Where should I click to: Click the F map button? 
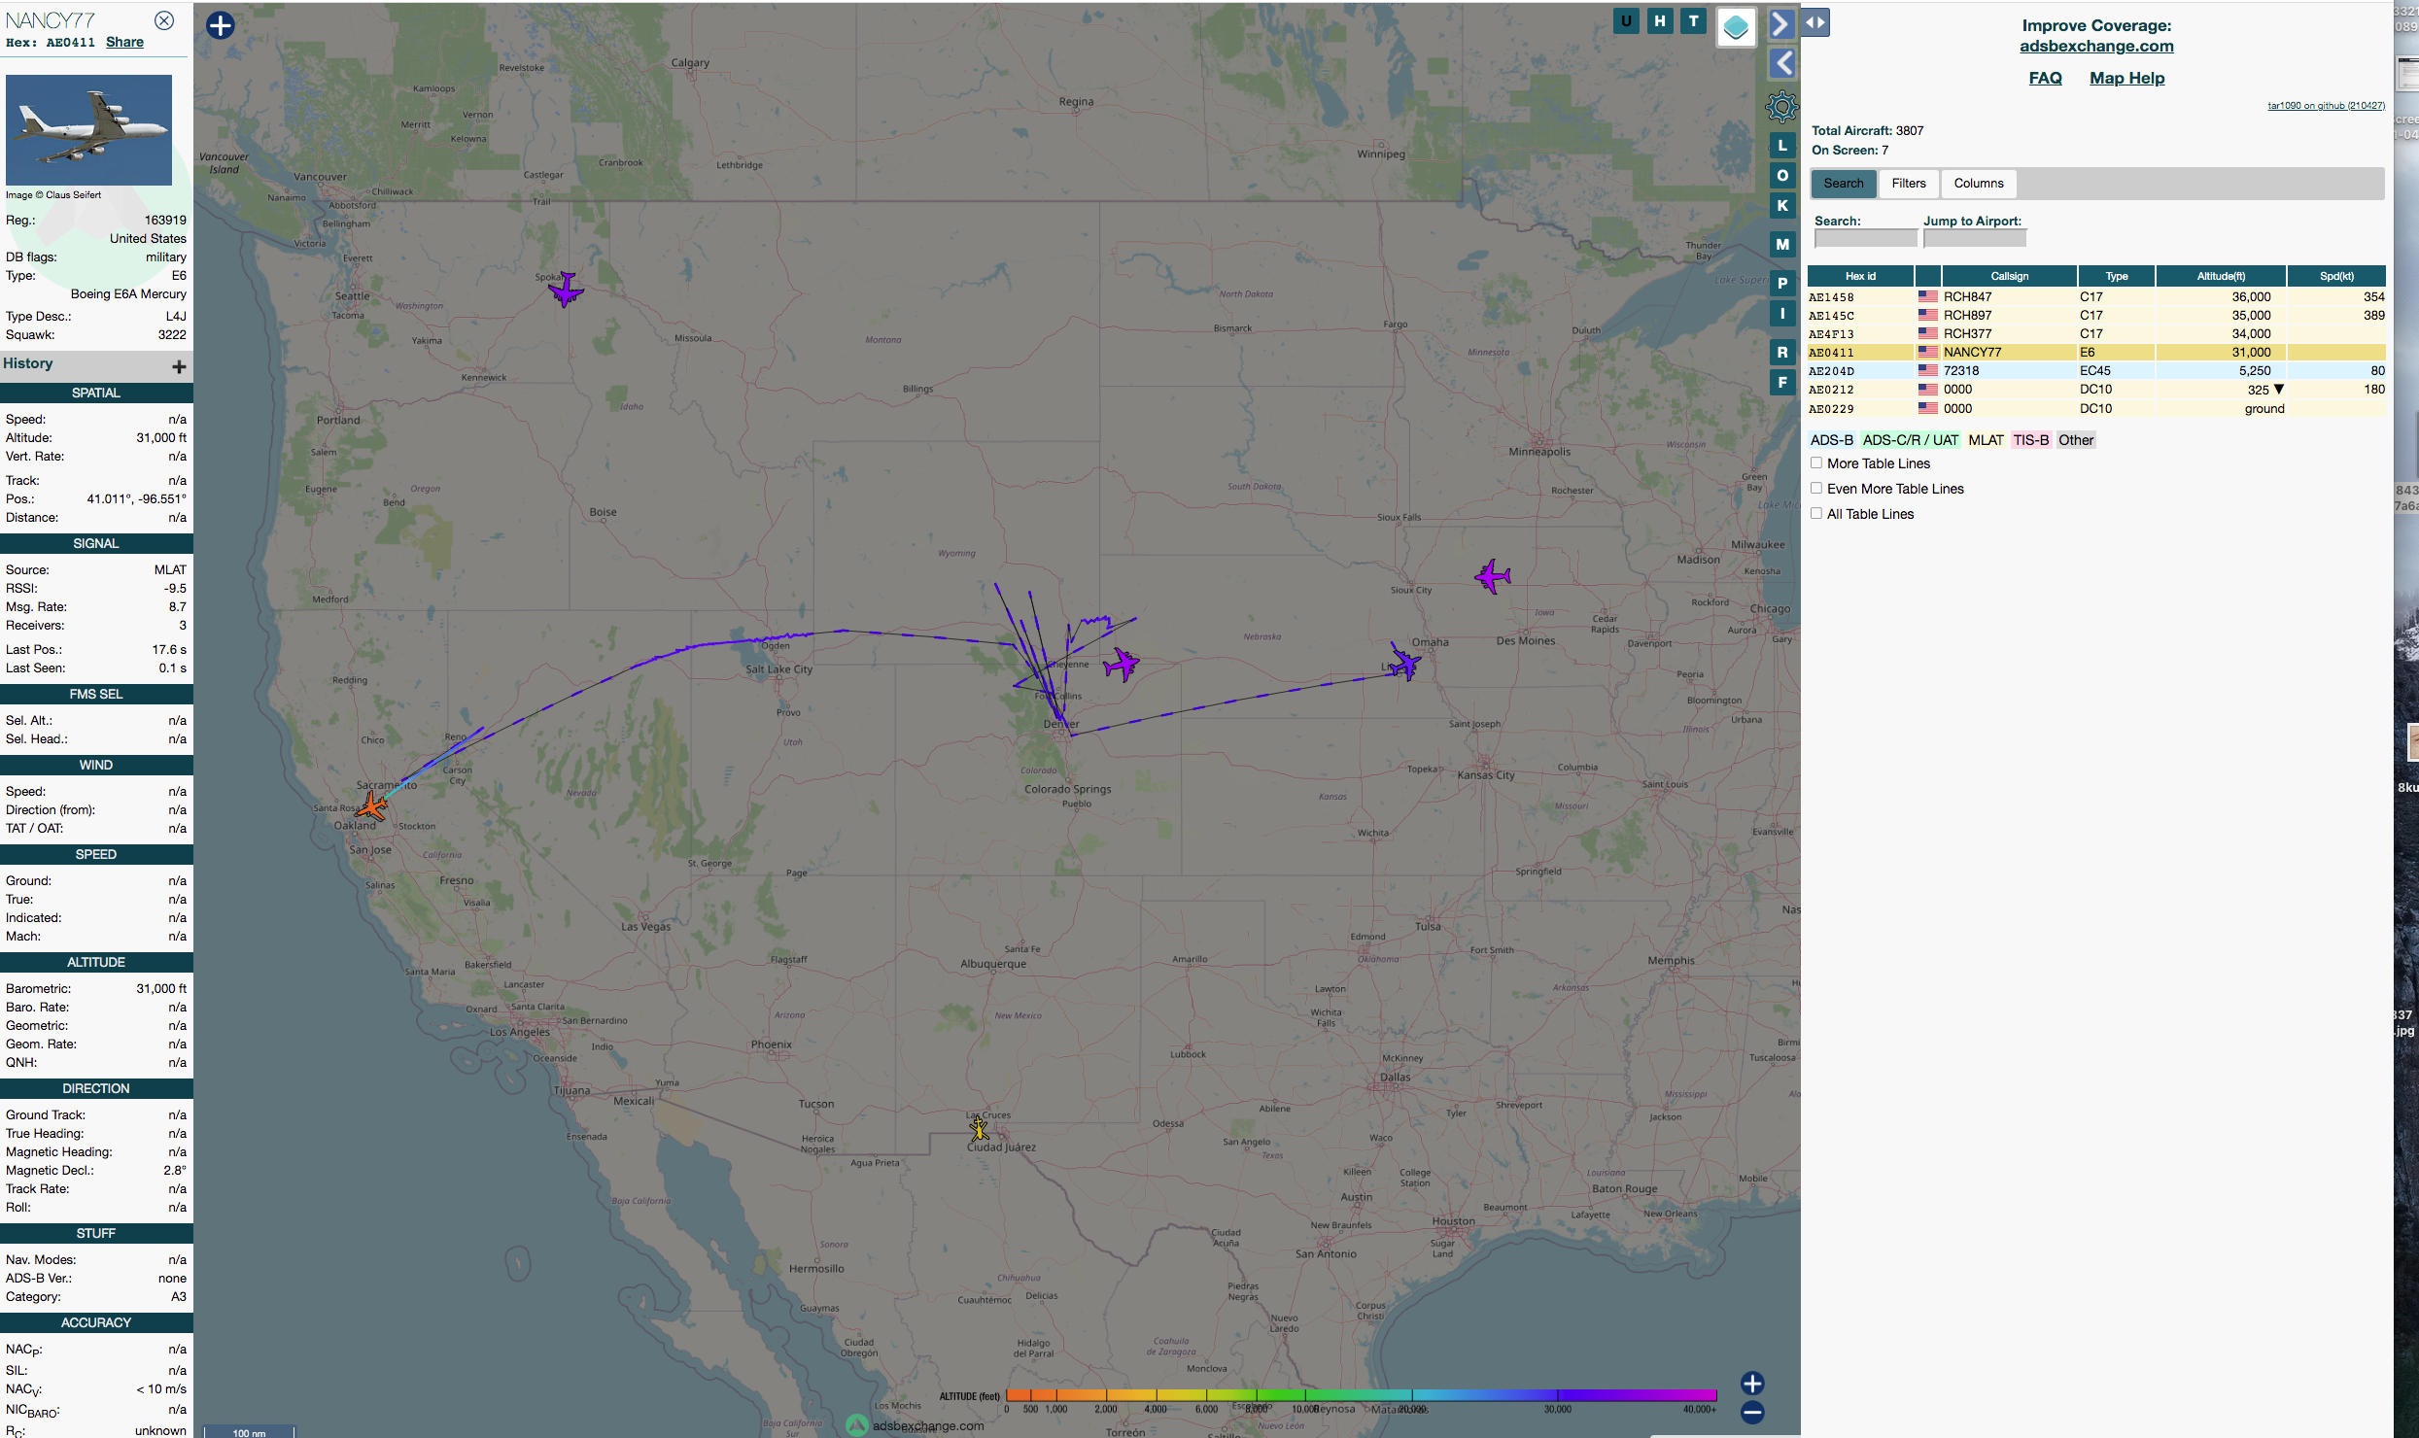(1782, 383)
